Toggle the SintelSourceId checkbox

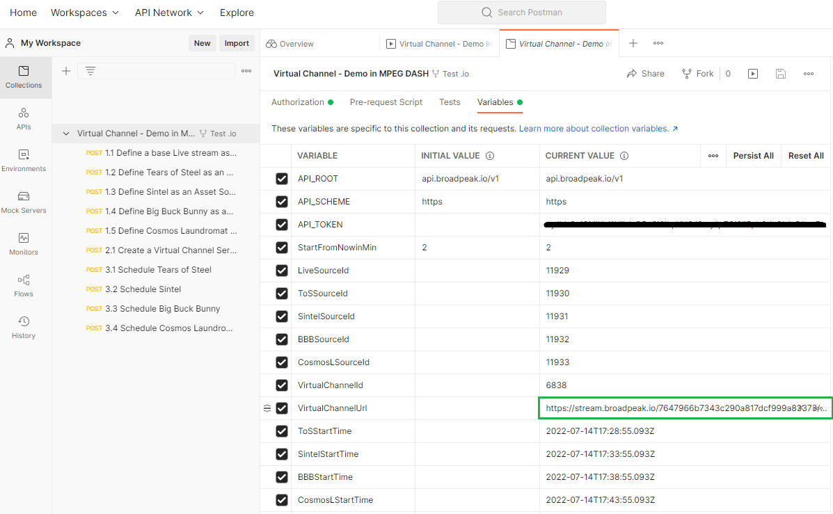click(x=282, y=316)
